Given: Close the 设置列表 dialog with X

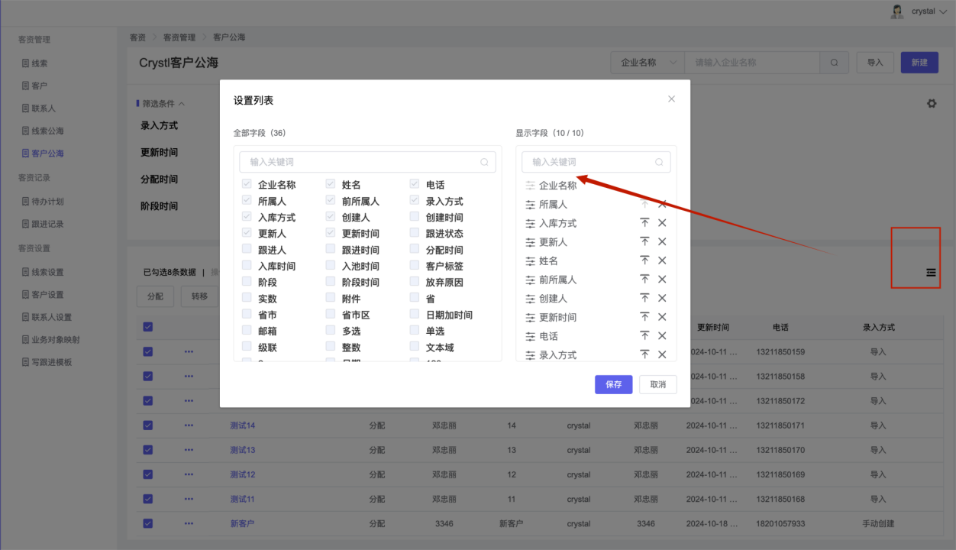Looking at the screenshot, I should point(672,99).
